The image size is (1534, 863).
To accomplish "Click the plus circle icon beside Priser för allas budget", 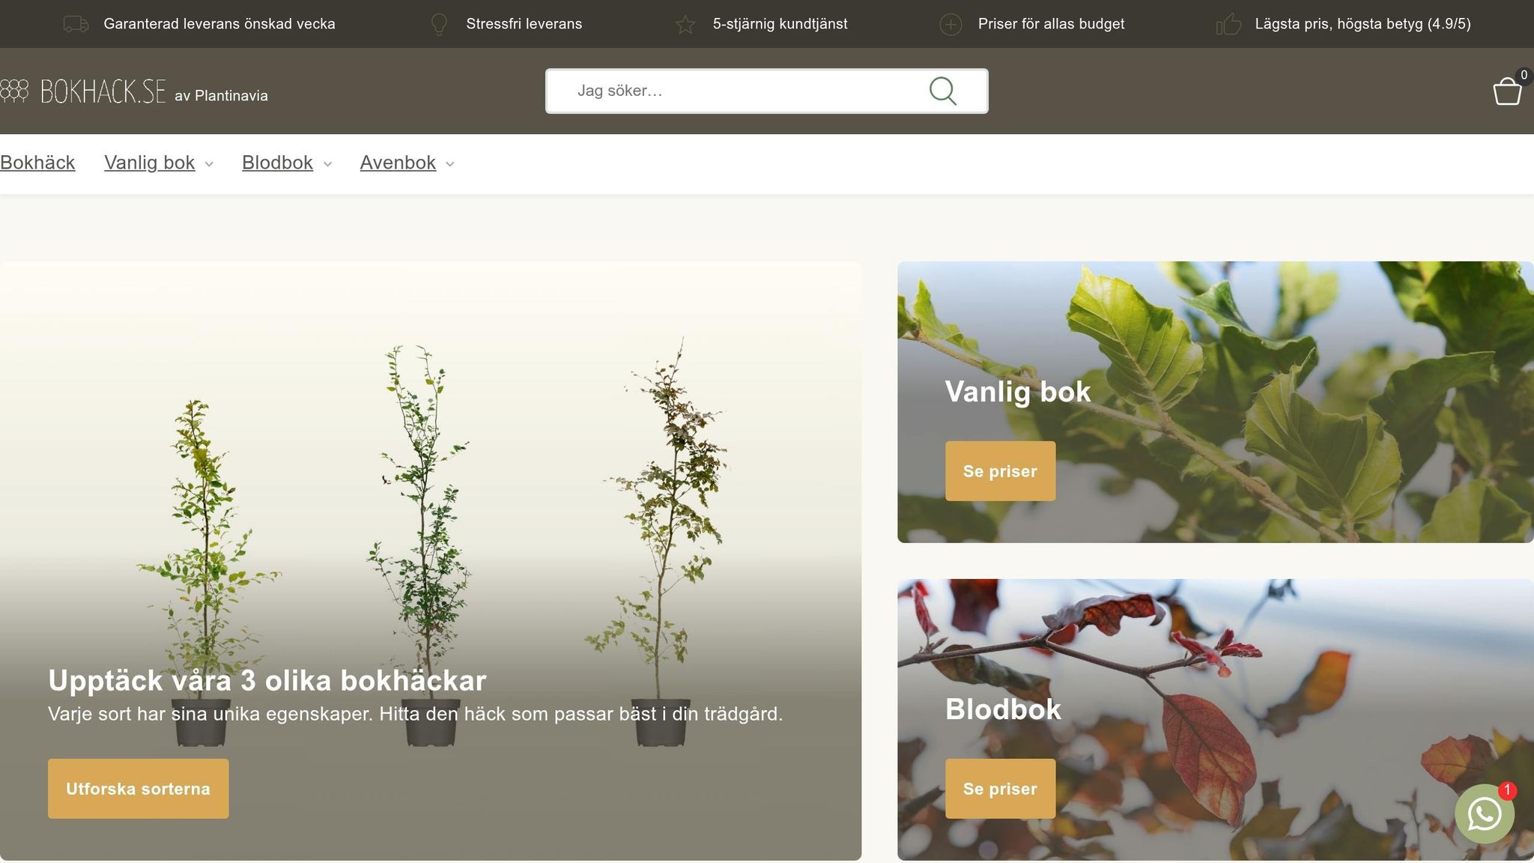I will point(951,25).
